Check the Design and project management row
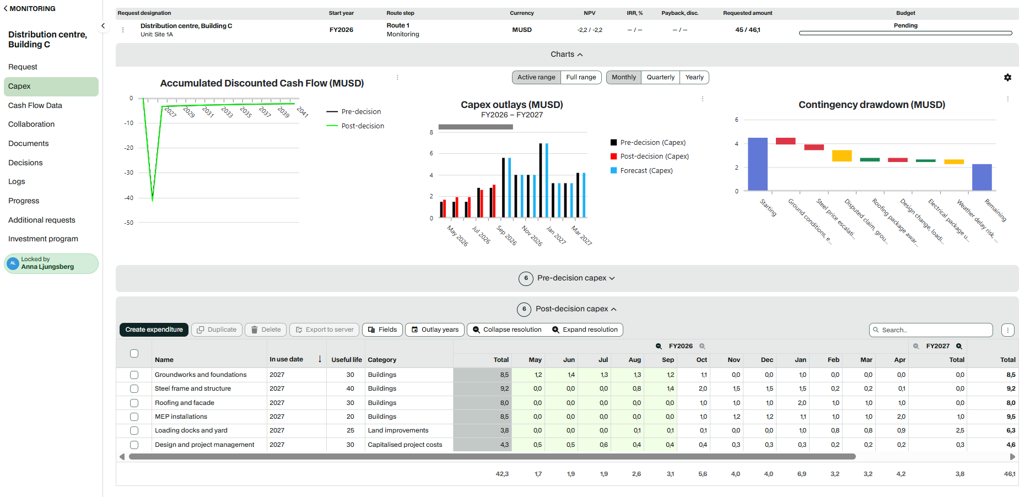Image resolution: width=1030 pixels, height=497 pixels. point(134,445)
